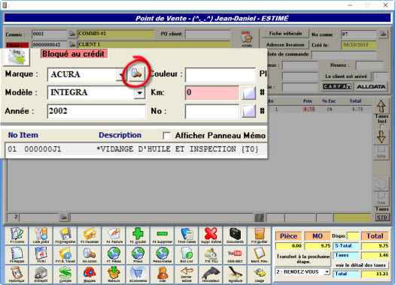Screen dimensions: 395x285
Task: Click the Fiche véhicule button
Action: [x=285, y=34]
